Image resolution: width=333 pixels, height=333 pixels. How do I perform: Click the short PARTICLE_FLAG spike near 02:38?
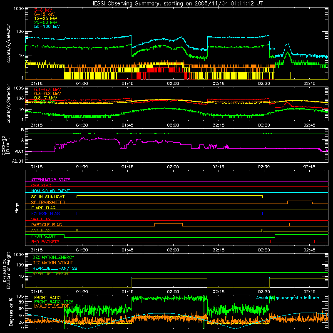pyautogui.click(x=290, y=225)
